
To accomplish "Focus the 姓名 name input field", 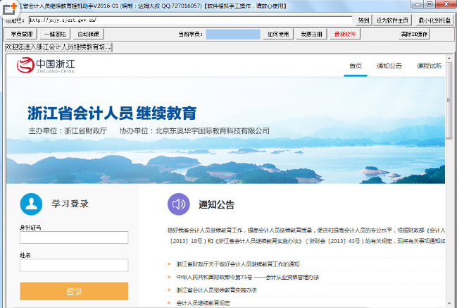I will tap(74, 265).
